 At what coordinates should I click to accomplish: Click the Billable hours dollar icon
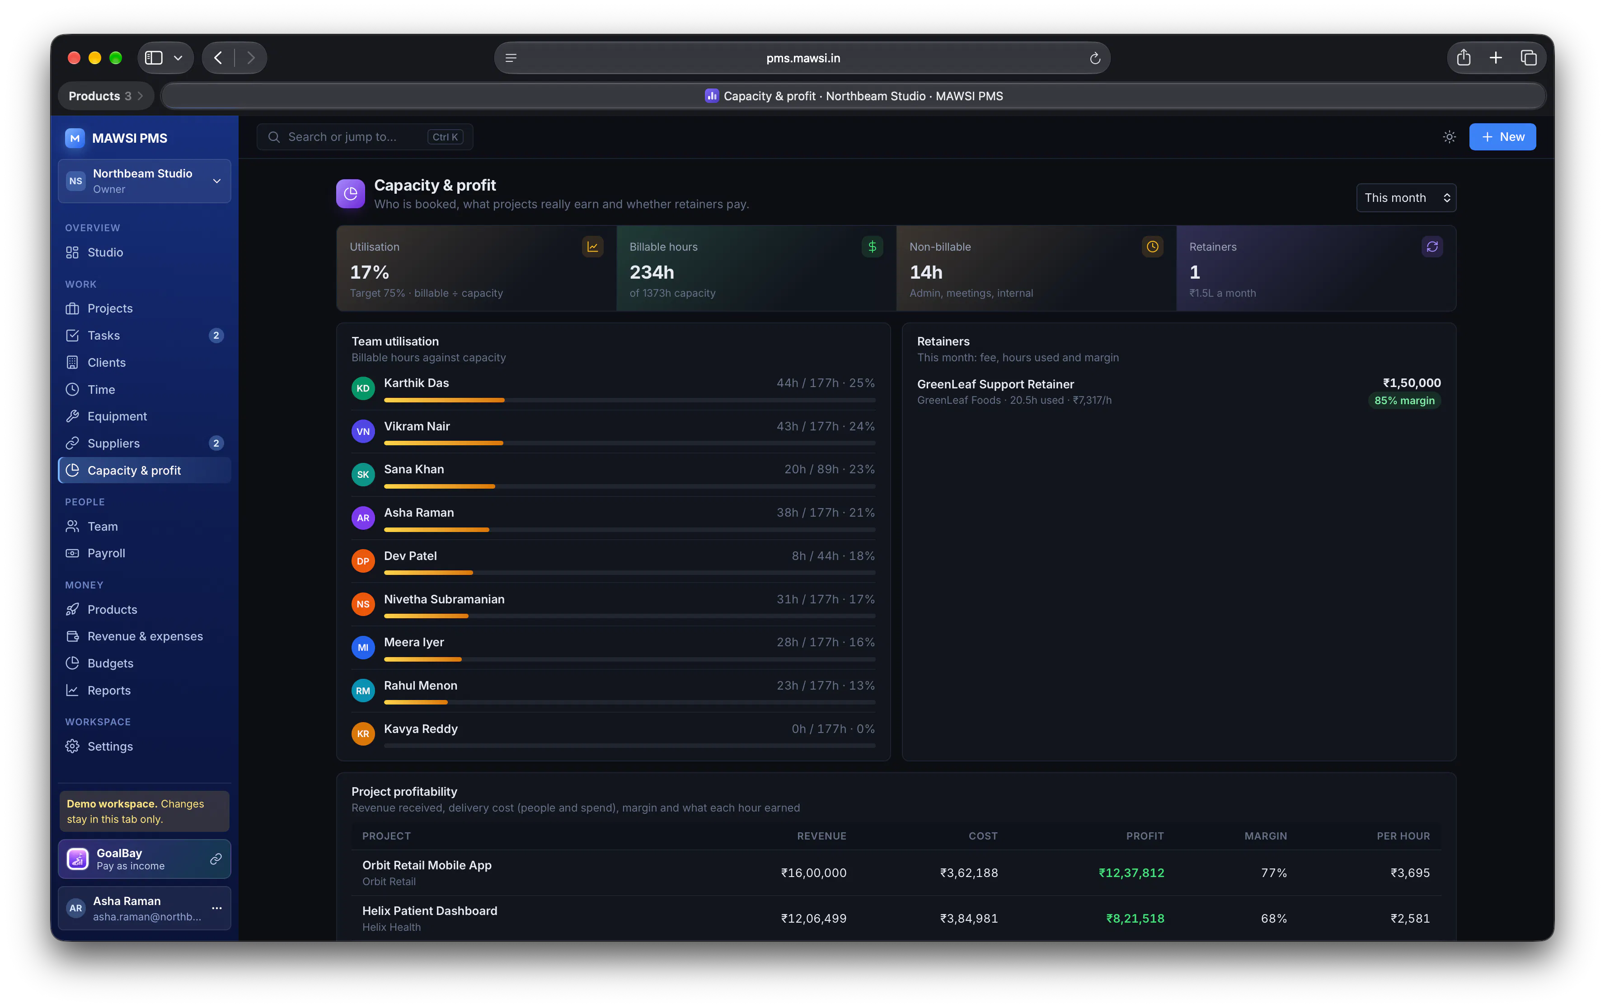click(872, 247)
